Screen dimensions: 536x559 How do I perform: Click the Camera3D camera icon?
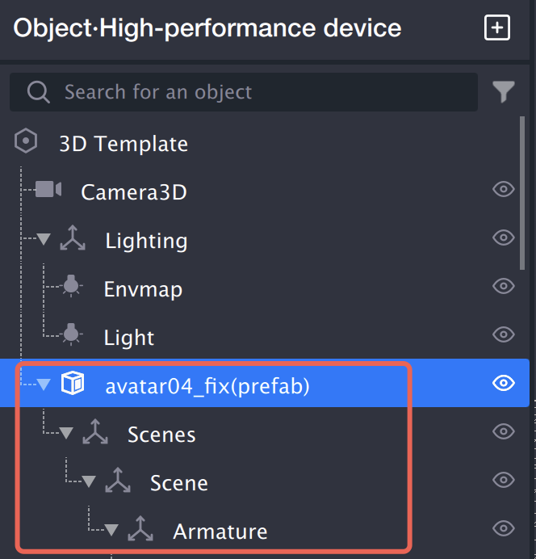48,190
